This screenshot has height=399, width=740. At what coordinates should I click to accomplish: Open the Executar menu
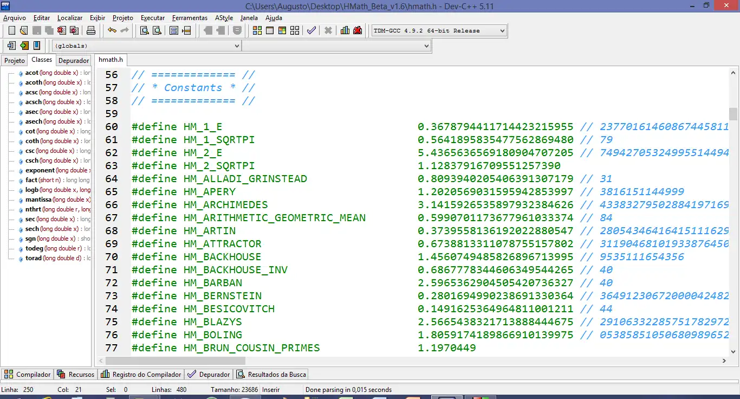(x=153, y=18)
